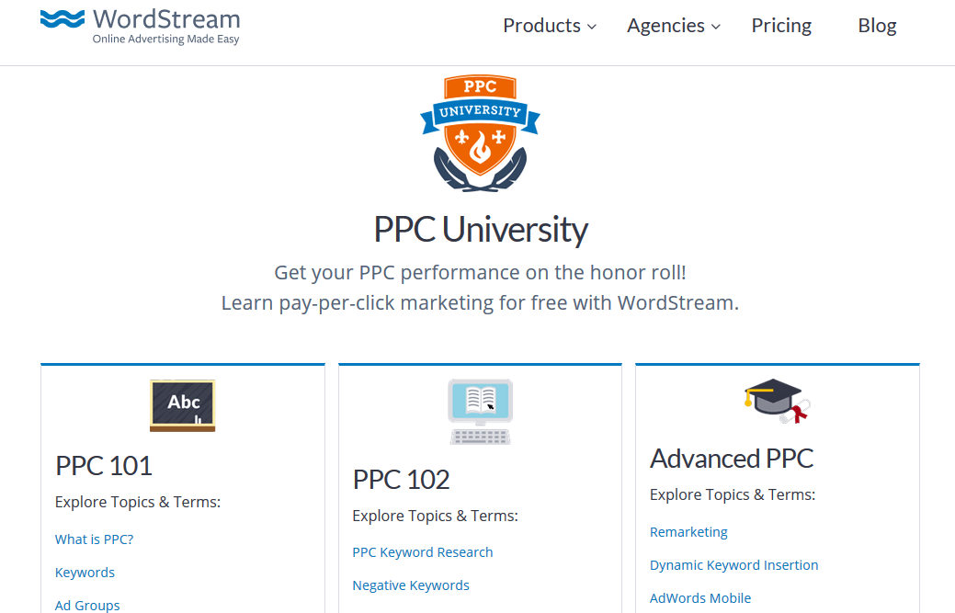Viewport: 955px width, 613px height.
Task: Open the PPC Keyword Research link
Action: (x=423, y=552)
